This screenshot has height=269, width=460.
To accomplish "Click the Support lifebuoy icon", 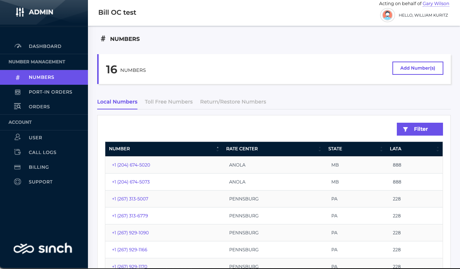I will 17,182.
